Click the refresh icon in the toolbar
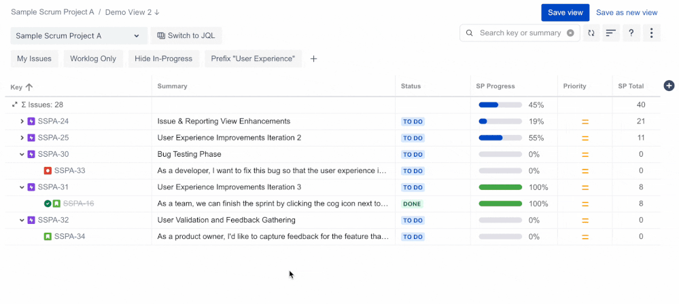 (x=591, y=33)
